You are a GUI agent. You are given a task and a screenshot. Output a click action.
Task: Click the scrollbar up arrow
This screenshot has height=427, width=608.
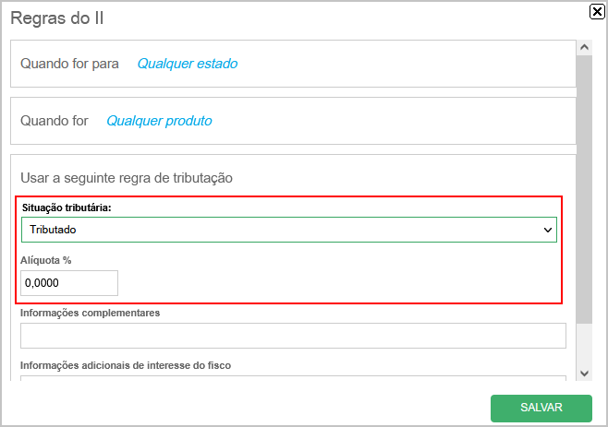(584, 48)
